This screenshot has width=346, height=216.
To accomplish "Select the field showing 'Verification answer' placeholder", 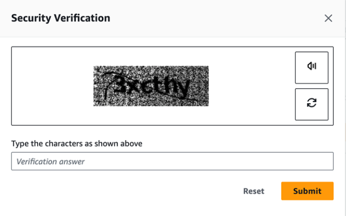I will [172, 161].
